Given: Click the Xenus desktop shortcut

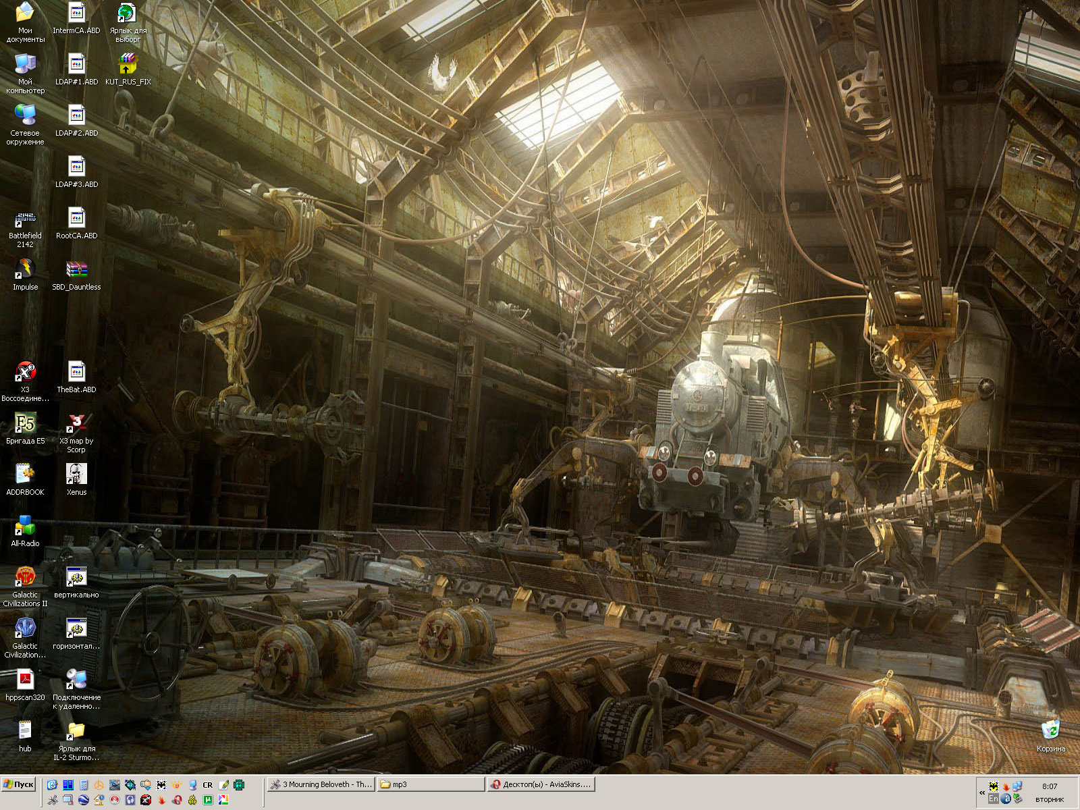Looking at the screenshot, I should click(x=76, y=475).
